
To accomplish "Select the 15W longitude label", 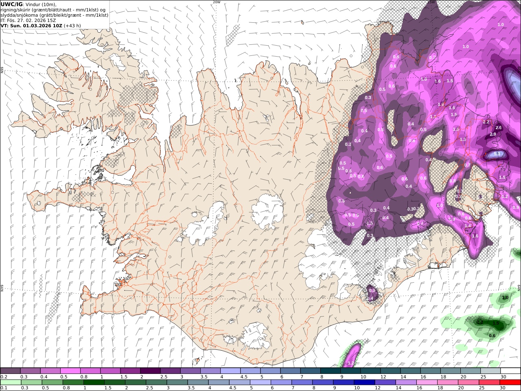I will point(431,2).
